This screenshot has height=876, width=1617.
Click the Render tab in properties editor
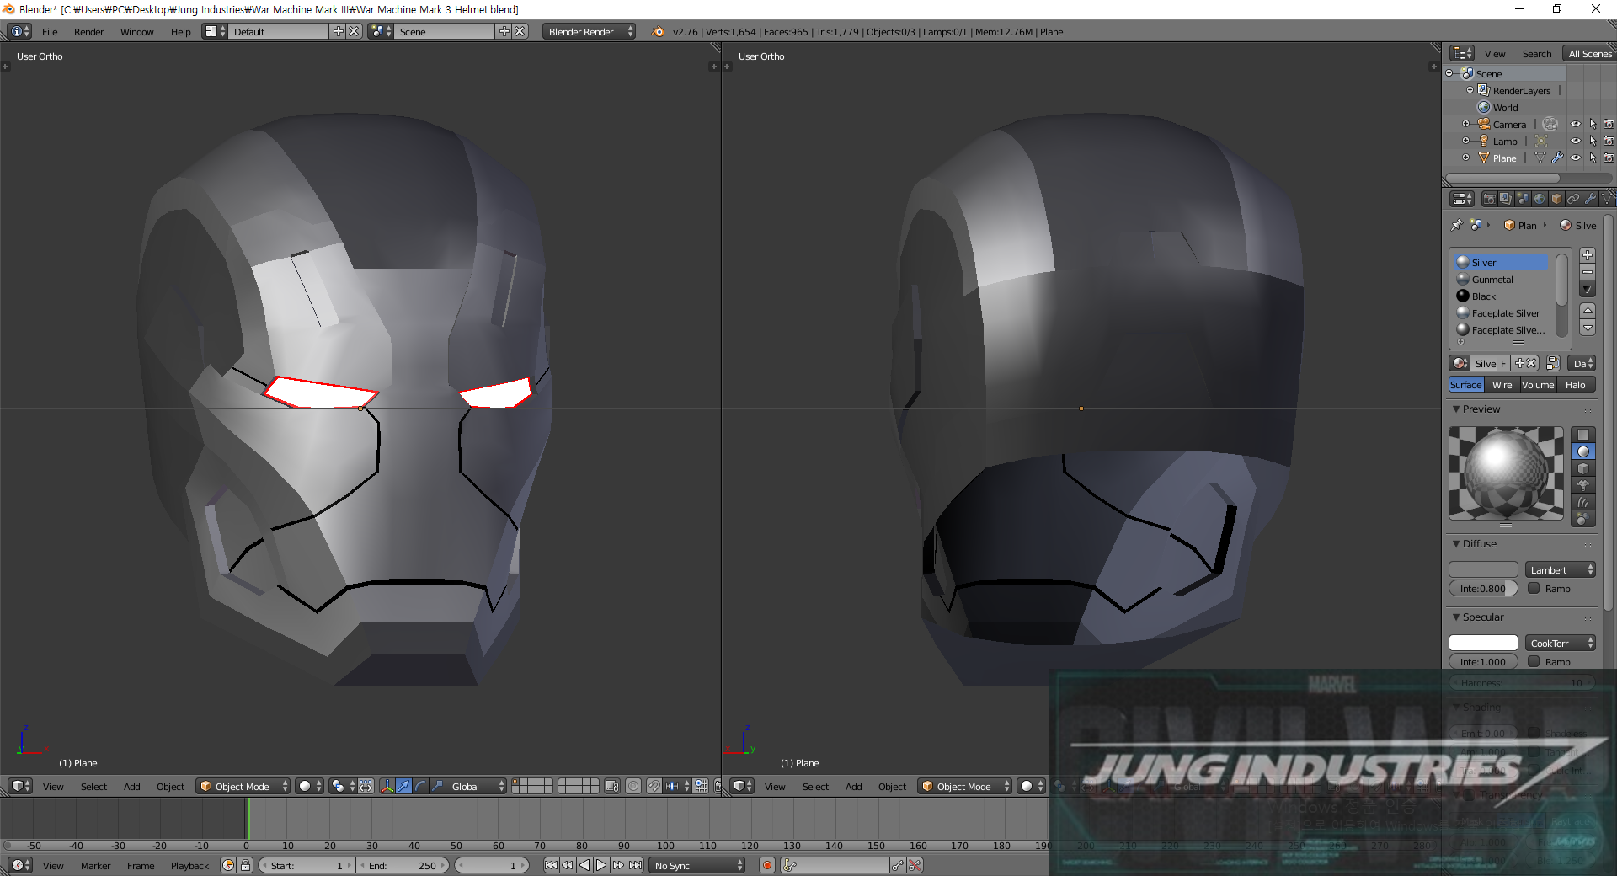point(1490,199)
